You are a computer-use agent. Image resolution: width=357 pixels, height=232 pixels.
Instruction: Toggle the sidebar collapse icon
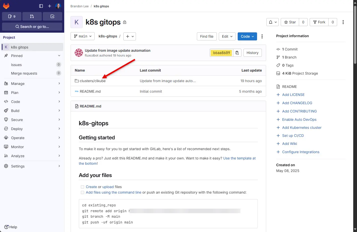coord(41,6)
